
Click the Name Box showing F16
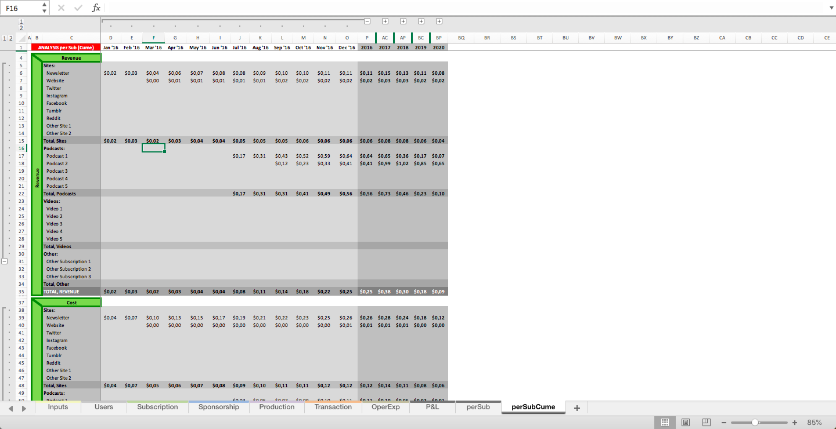21,8
